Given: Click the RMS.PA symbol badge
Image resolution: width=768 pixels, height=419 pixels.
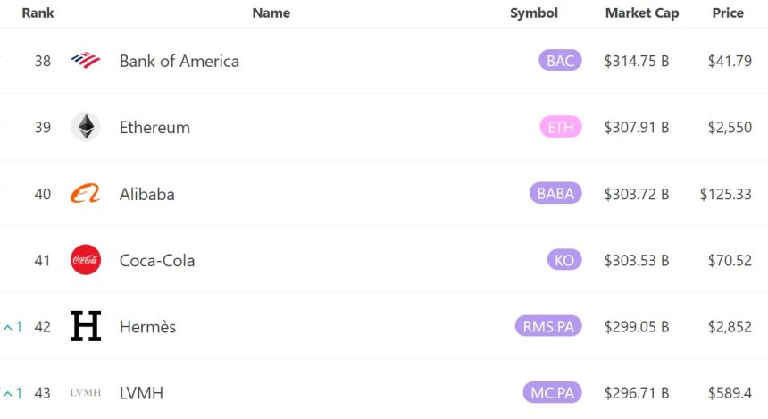Looking at the screenshot, I should tap(548, 326).
